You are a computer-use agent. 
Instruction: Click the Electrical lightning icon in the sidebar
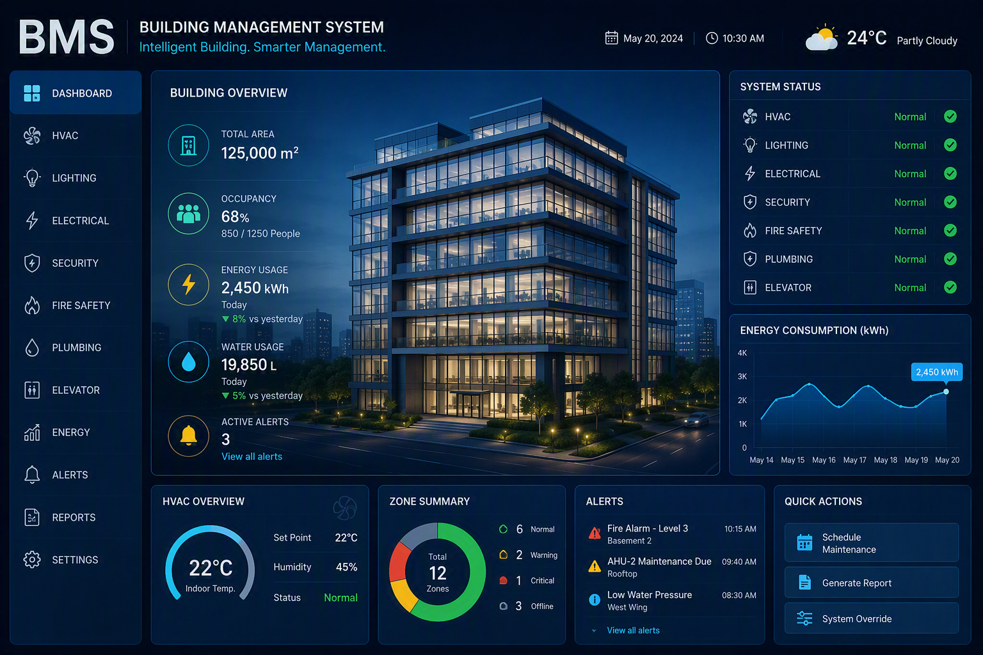point(32,221)
